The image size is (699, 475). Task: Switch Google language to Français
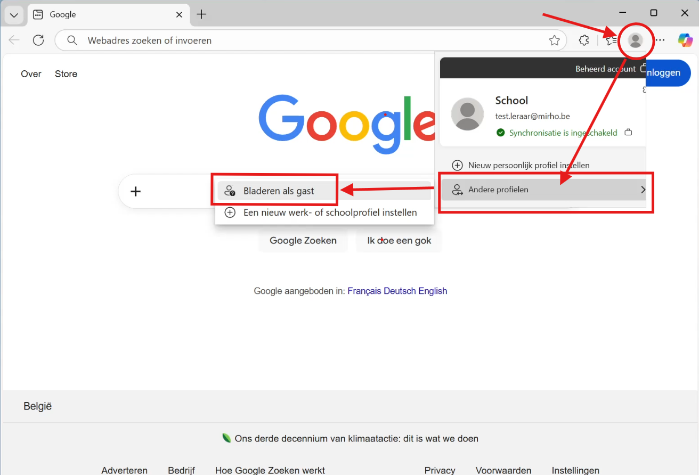pyautogui.click(x=364, y=291)
